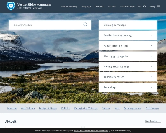Expand Familie, helse og omsorg
This screenshot has height=133, width=166.
click(128, 35)
